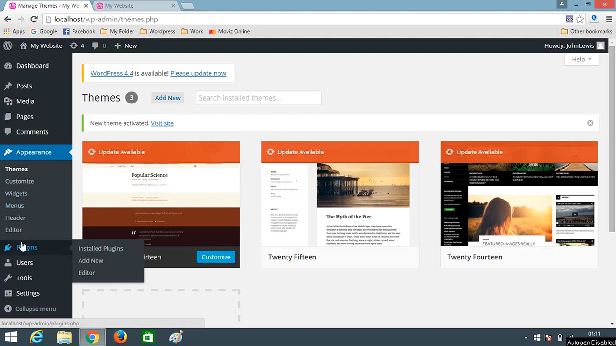
Task: Expand the Help dropdown
Action: (582, 59)
